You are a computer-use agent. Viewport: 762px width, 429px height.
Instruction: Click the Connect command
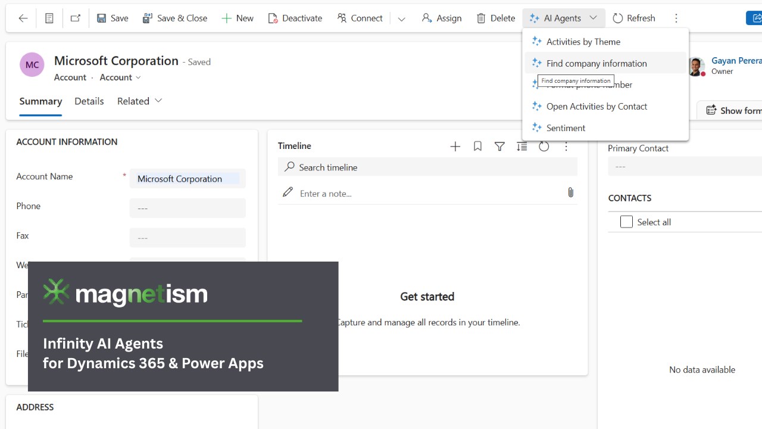(x=360, y=18)
